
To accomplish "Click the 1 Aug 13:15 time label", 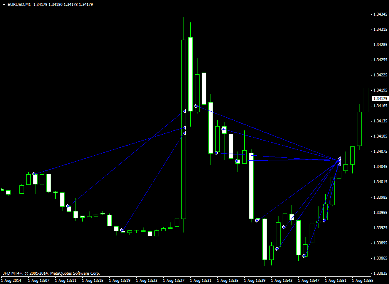I will 93,281.
